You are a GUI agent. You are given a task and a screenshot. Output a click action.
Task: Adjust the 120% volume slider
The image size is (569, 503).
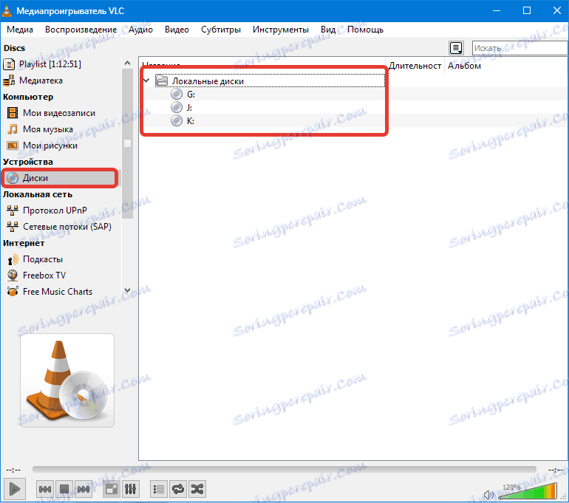coord(528,490)
